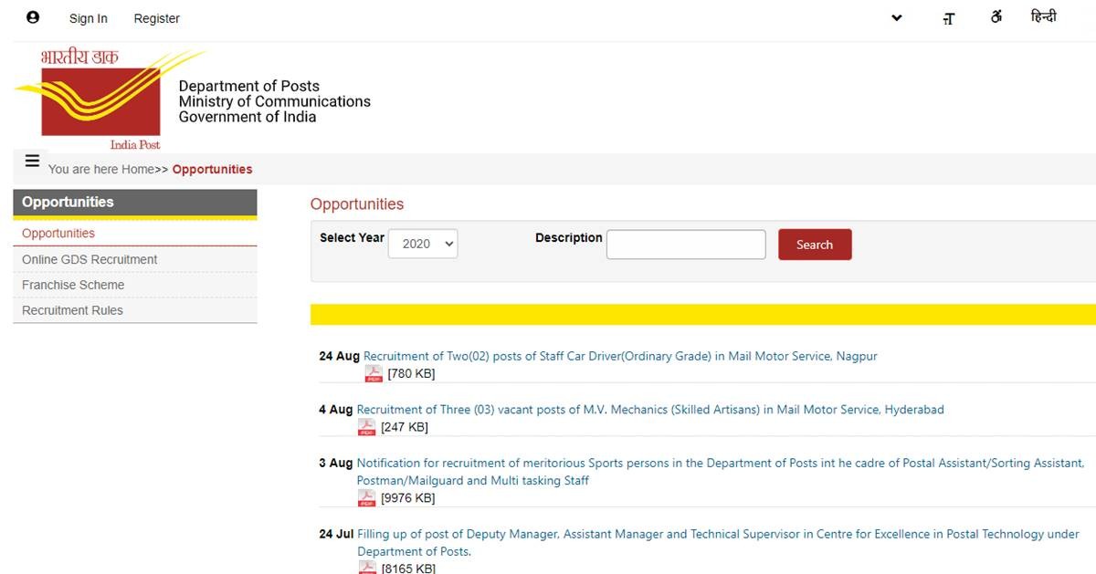Click the Description input field

click(x=686, y=245)
